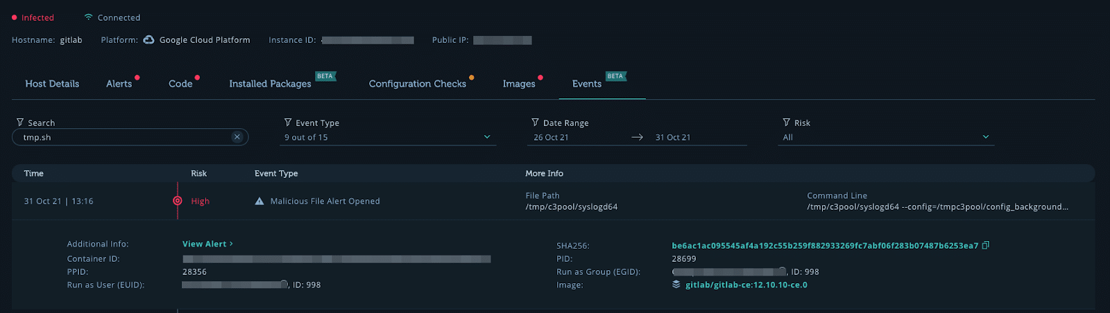Click the layers icon beside Image
The height and width of the screenshot is (313, 1110).
pos(676,285)
